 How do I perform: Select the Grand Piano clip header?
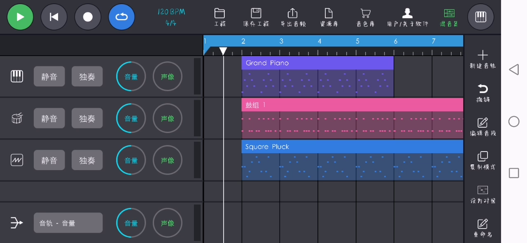click(x=317, y=63)
